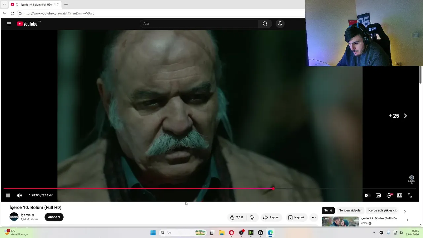Switch to theater mode
423x238 pixels.
point(399,195)
